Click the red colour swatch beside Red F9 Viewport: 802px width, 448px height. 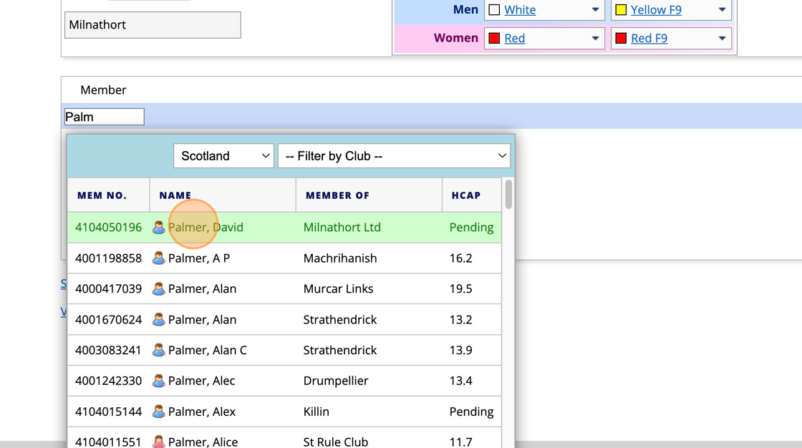tap(621, 39)
